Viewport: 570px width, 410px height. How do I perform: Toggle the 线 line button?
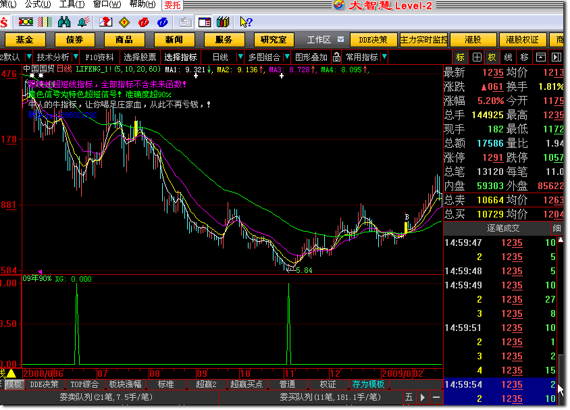(508, 57)
